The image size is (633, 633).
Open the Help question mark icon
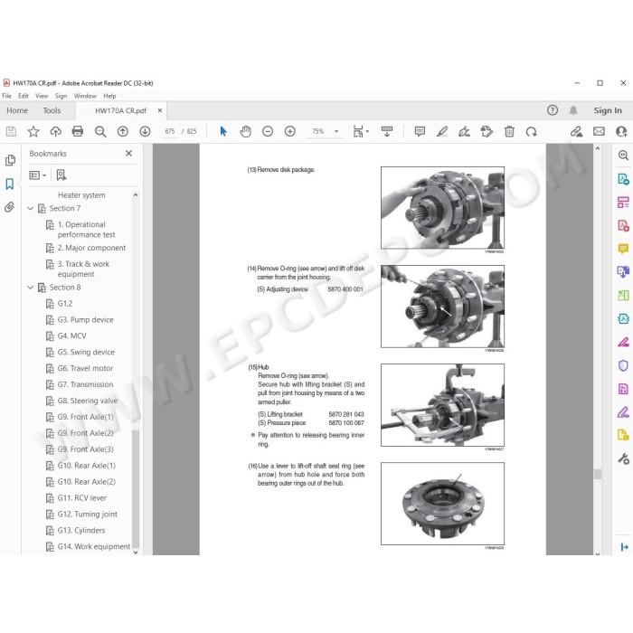[553, 110]
